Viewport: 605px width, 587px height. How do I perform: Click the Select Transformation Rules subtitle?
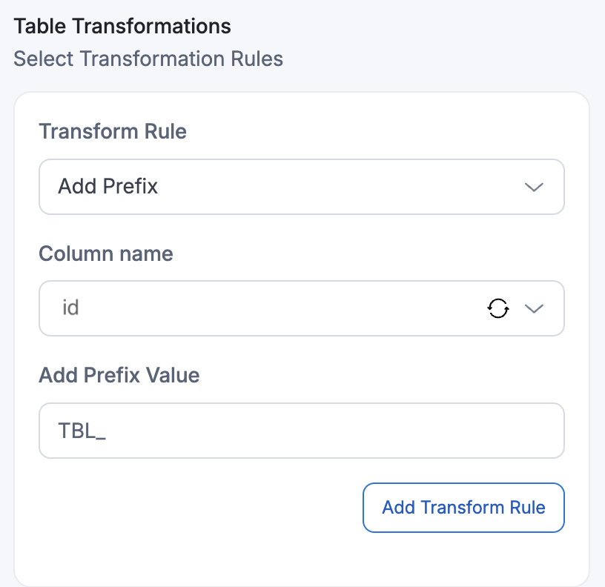pyautogui.click(x=148, y=59)
